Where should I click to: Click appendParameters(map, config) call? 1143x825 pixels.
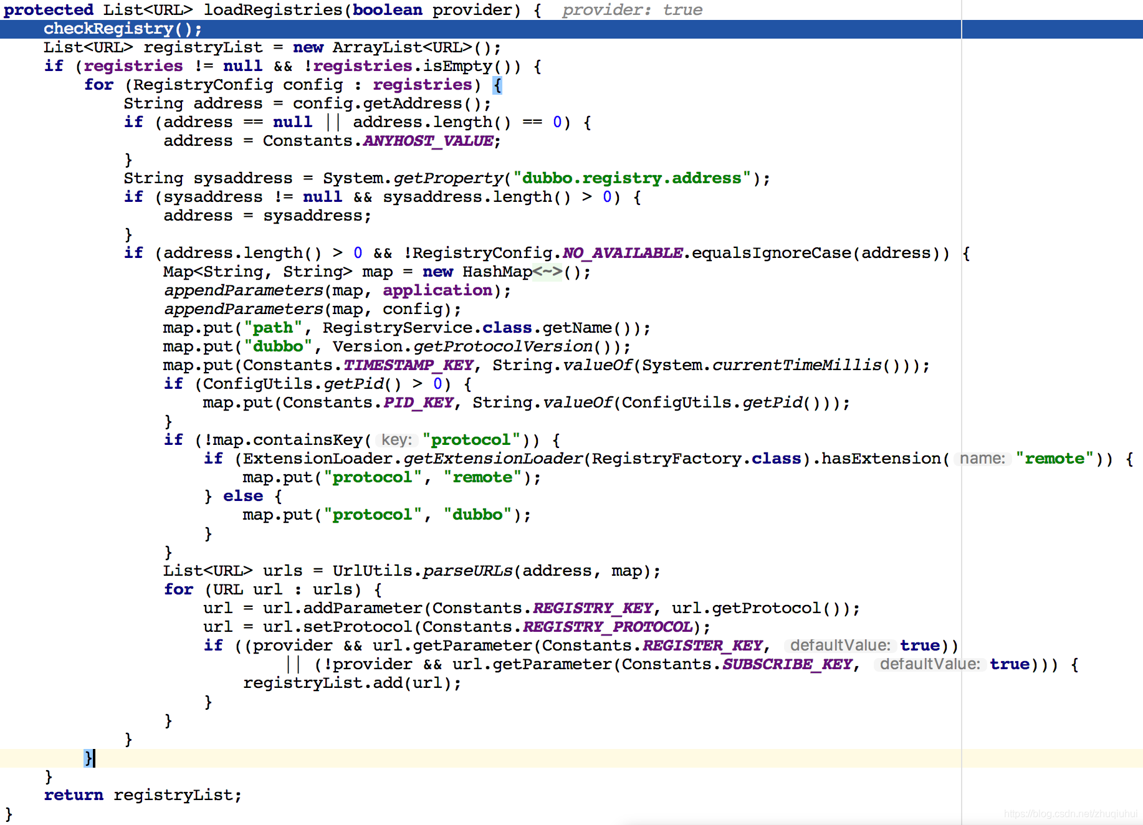tap(312, 309)
